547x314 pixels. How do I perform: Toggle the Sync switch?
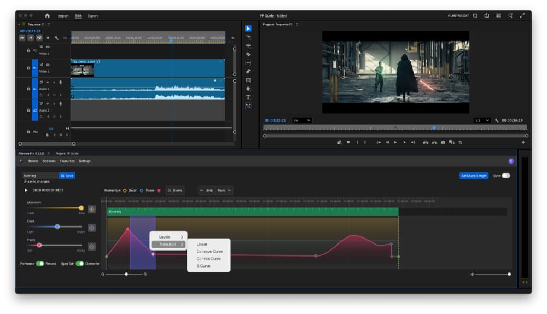tap(506, 176)
